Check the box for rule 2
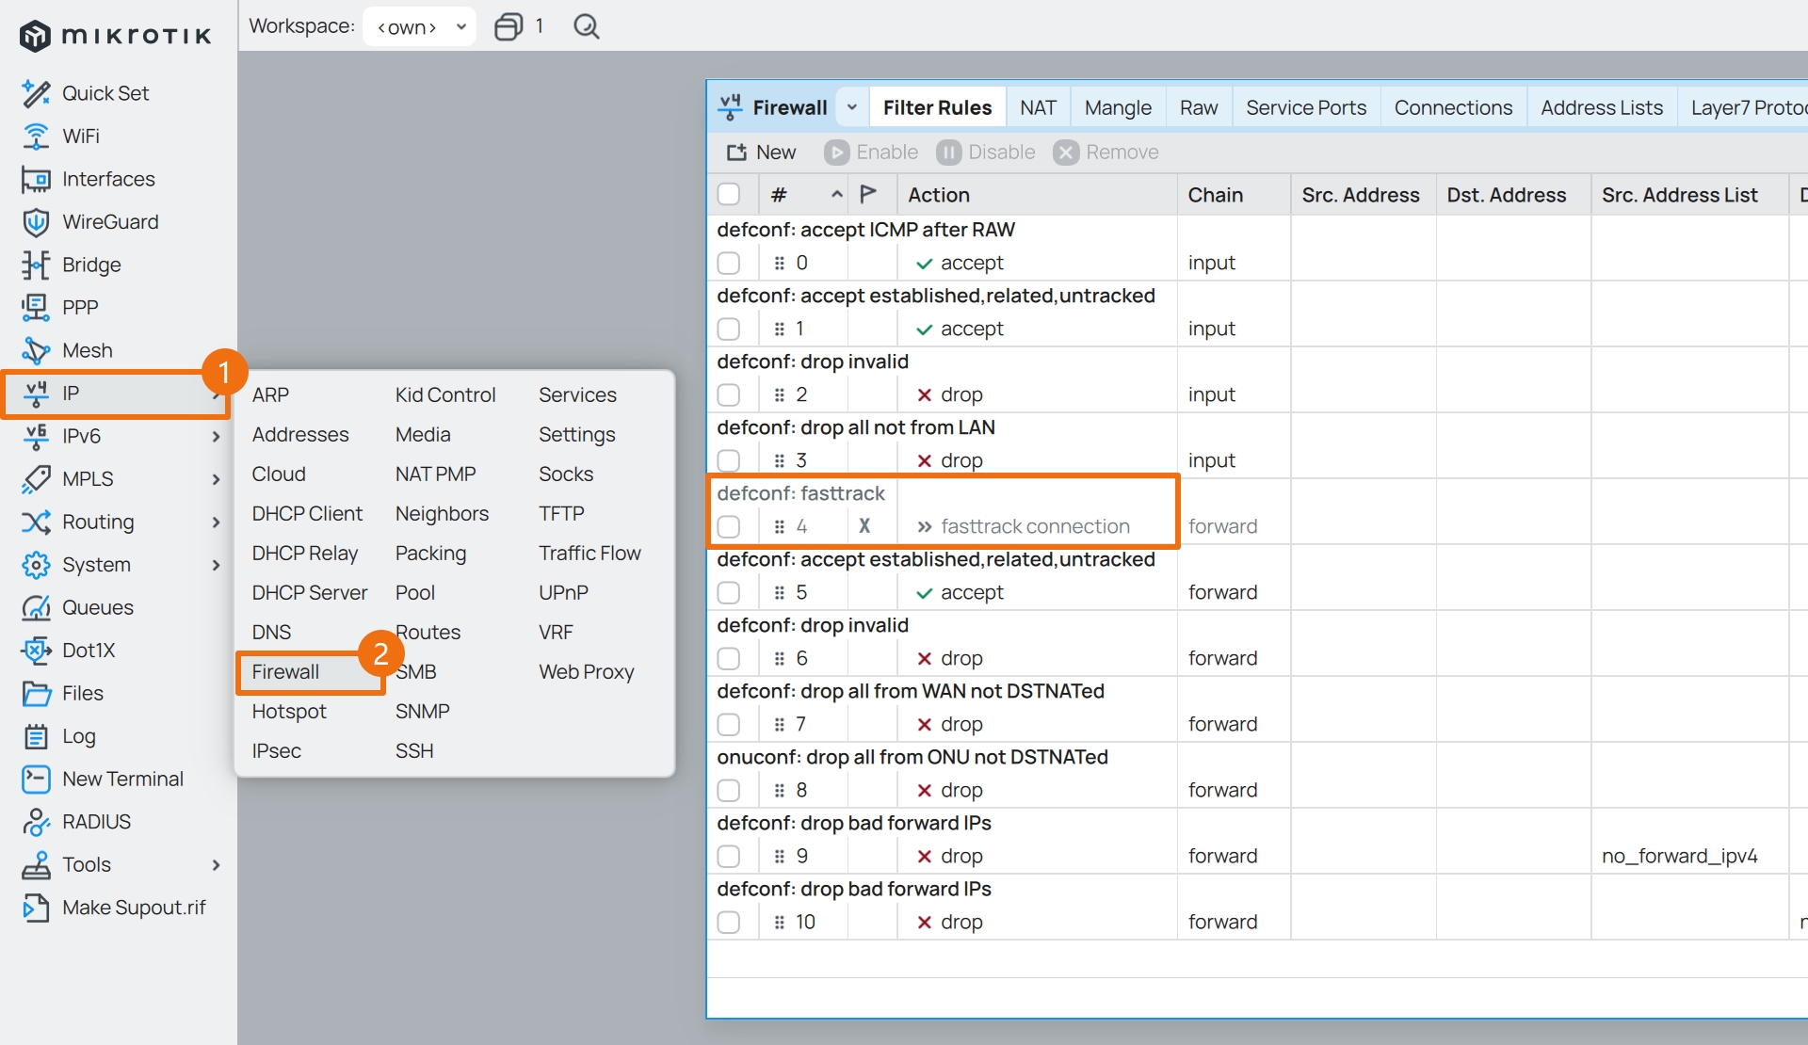Image resolution: width=1808 pixels, height=1045 pixels. click(729, 394)
